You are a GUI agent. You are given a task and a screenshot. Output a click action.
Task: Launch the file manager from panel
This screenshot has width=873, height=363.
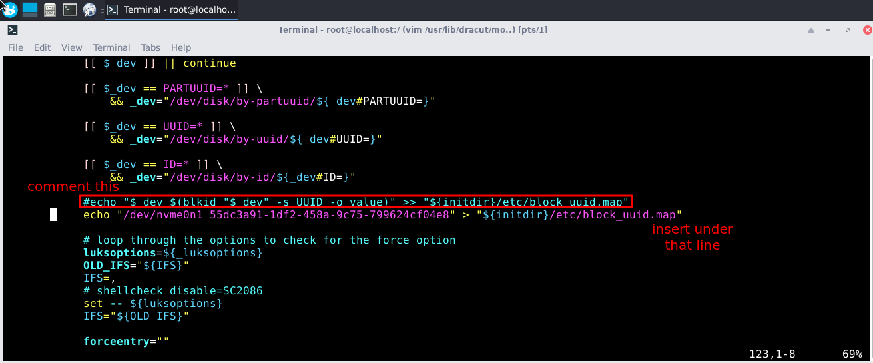[50, 9]
